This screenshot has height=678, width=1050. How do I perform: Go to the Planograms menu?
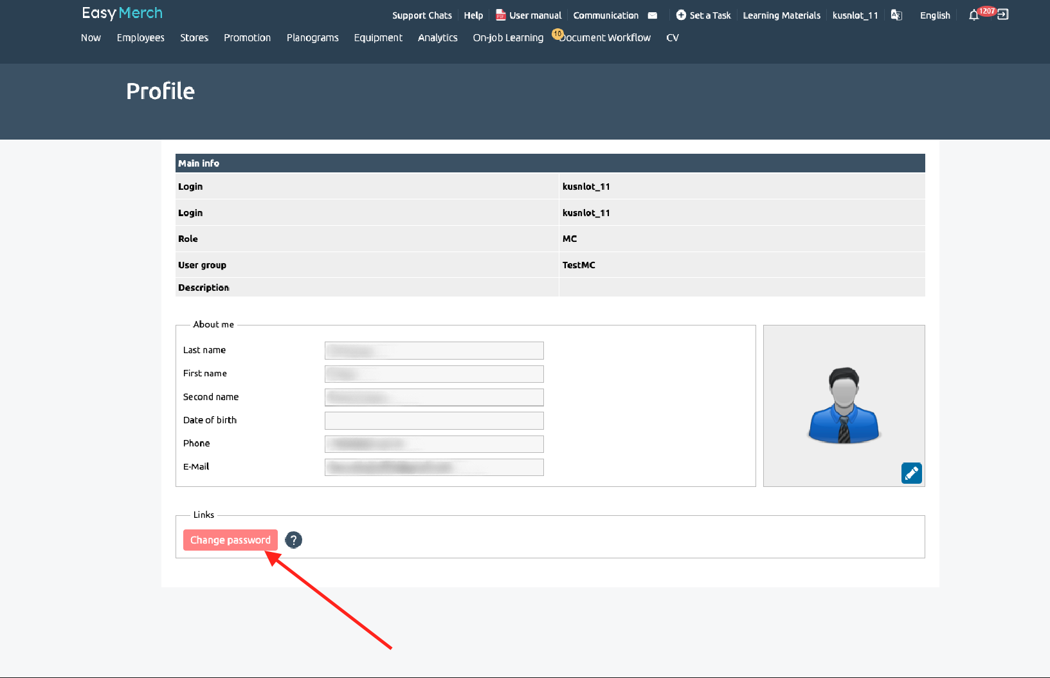point(312,38)
